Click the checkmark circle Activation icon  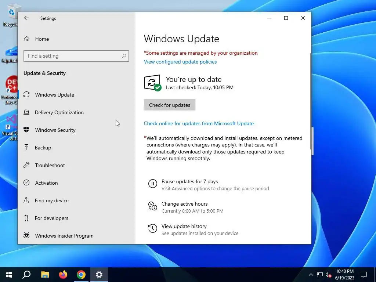point(26,182)
